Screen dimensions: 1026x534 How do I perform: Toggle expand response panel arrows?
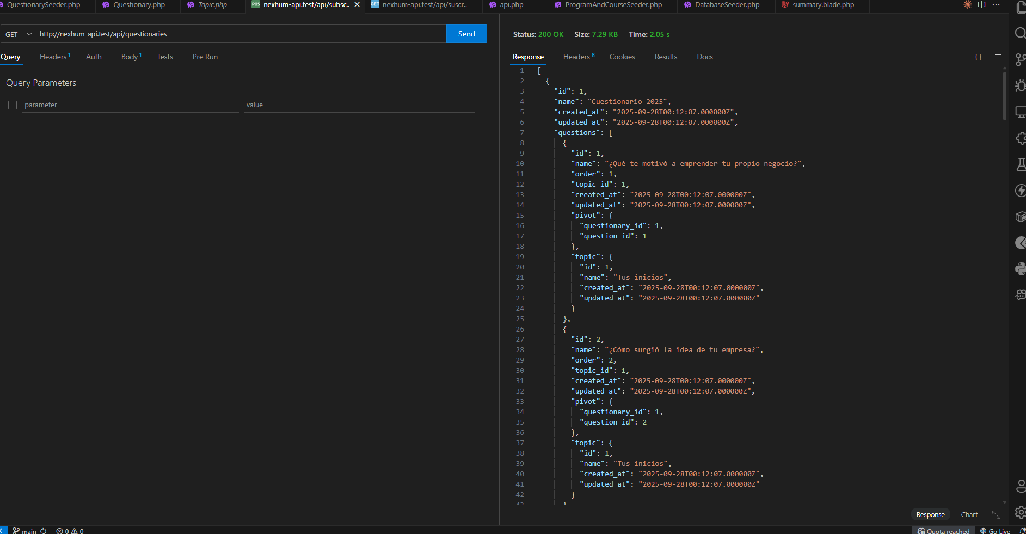[x=996, y=514]
